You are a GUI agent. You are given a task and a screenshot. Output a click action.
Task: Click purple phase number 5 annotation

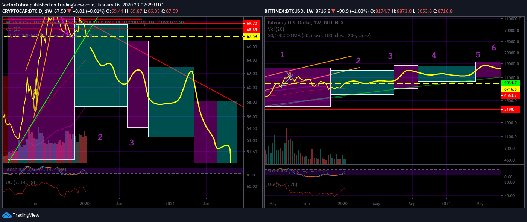pyautogui.click(x=478, y=55)
